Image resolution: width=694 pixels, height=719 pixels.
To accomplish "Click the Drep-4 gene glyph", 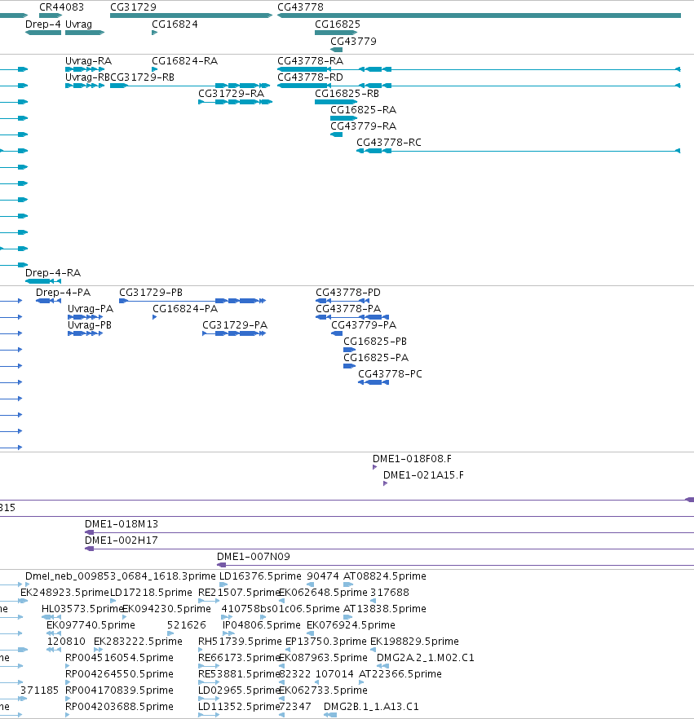I will [x=43, y=33].
